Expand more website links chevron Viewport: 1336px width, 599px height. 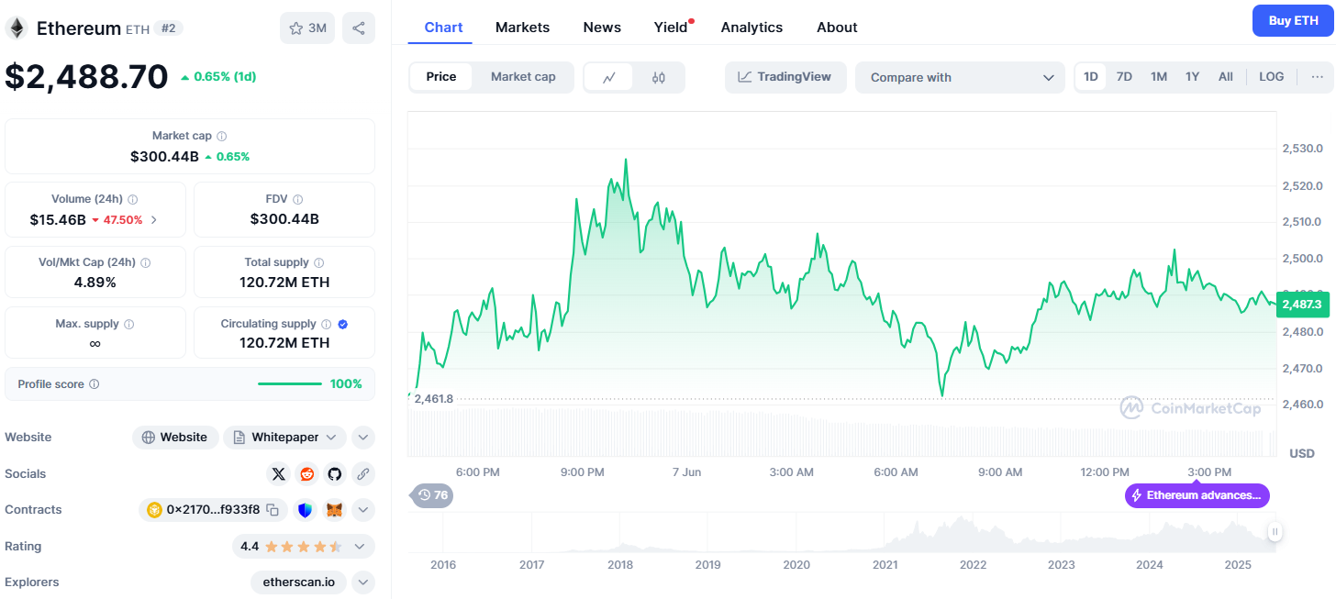pyautogui.click(x=363, y=438)
